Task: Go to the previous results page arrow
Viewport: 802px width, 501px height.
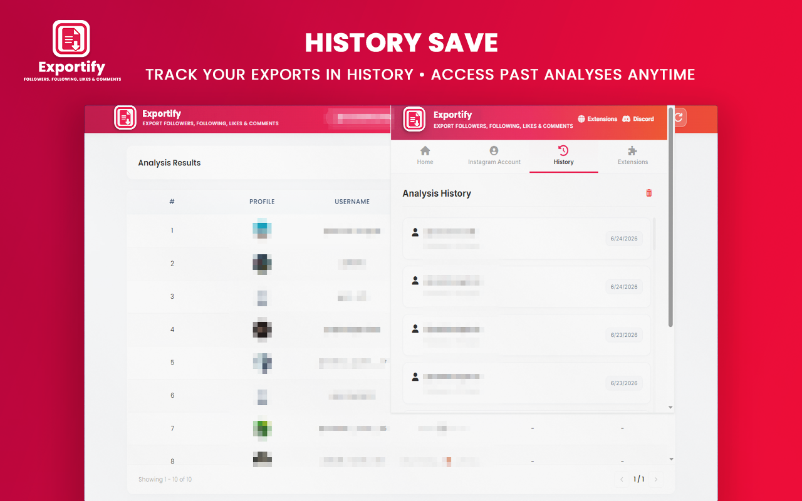Action: (x=622, y=480)
